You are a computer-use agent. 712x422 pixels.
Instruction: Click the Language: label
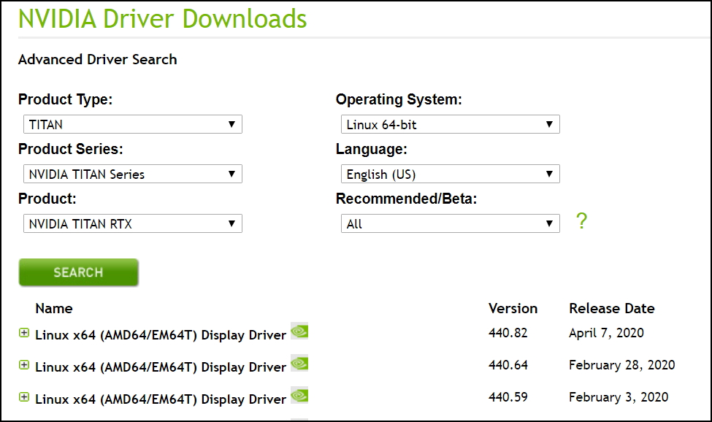pos(372,149)
